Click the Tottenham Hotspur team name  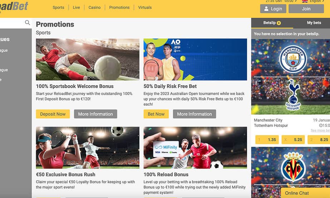click(x=271, y=125)
